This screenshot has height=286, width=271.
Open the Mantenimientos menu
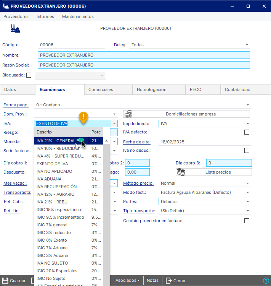click(78, 16)
